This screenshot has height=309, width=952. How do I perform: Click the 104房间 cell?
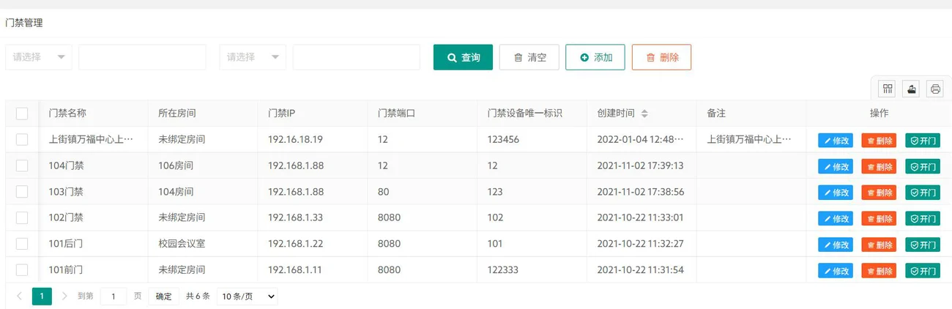pyautogui.click(x=176, y=191)
